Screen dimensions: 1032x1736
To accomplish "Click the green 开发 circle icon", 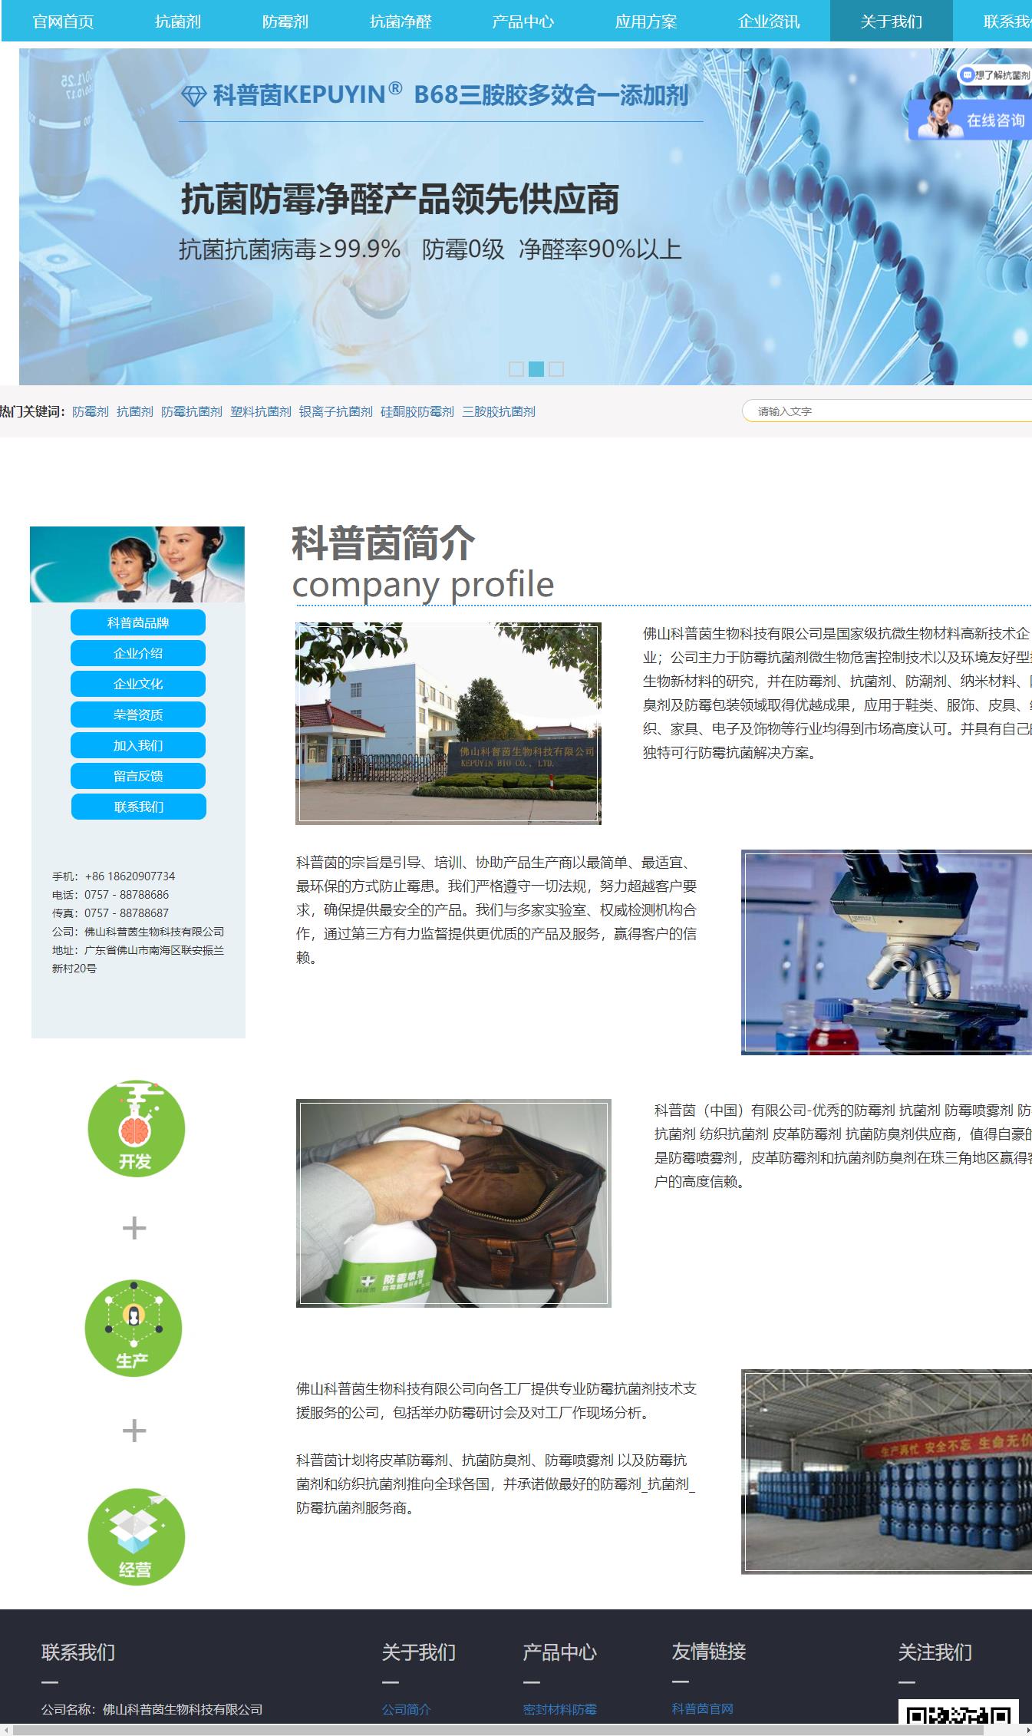I will pyautogui.click(x=136, y=1128).
